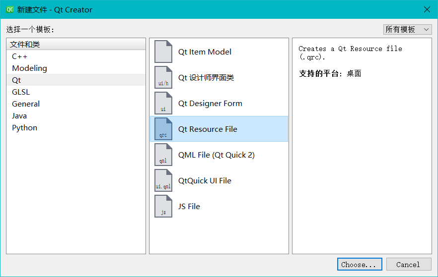Choose the Qt Item Model template label
438x277 pixels.
coord(205,52)
